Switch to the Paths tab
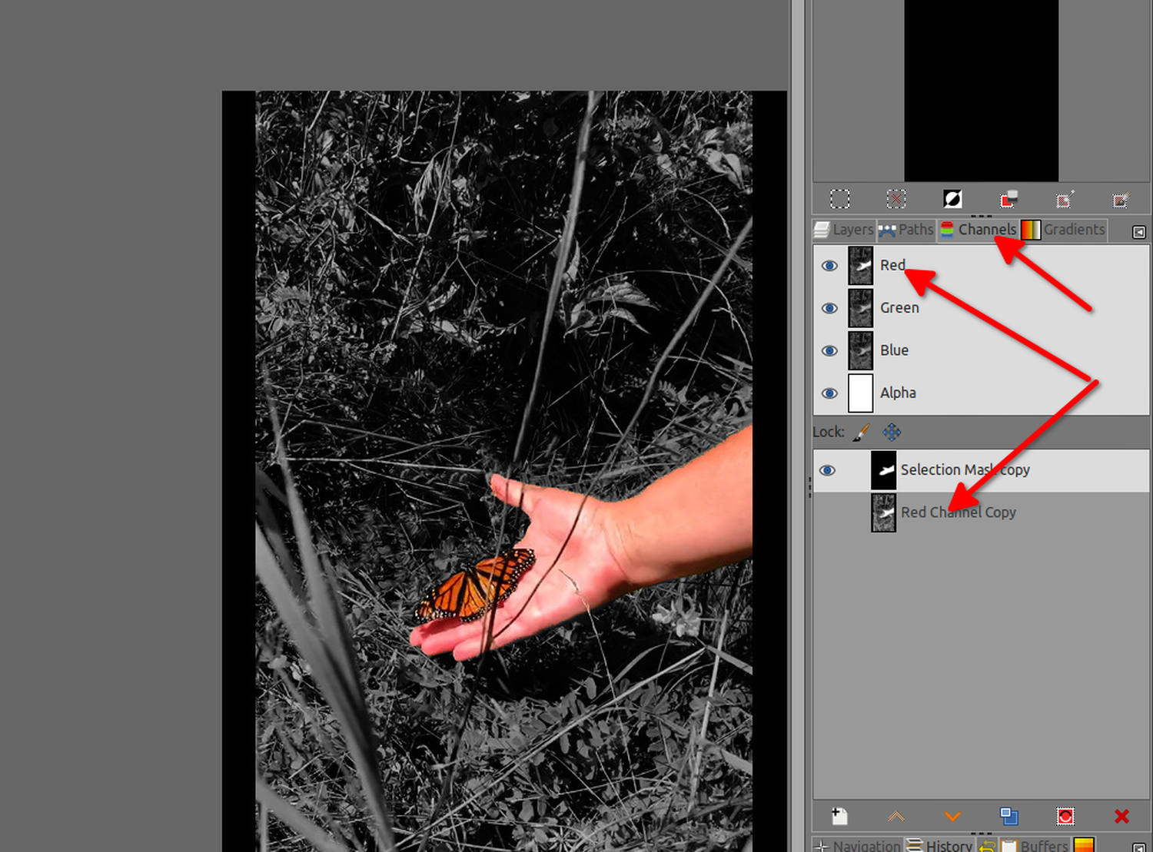The width and height of the screenshot is (1153, 852). point(906,230)
